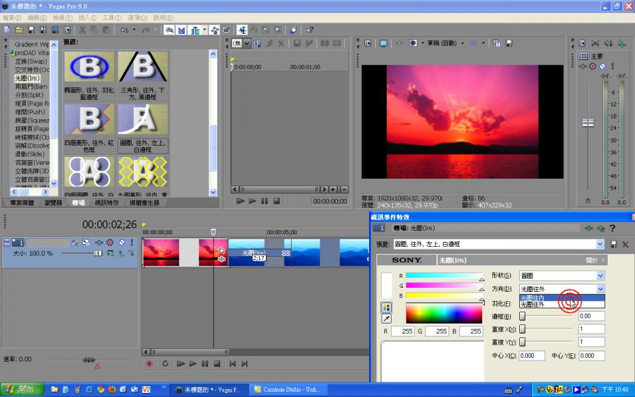This screenshot has width=635, height=397.
Task: Click the cut scissors toolbar icon
Action: 82,30
